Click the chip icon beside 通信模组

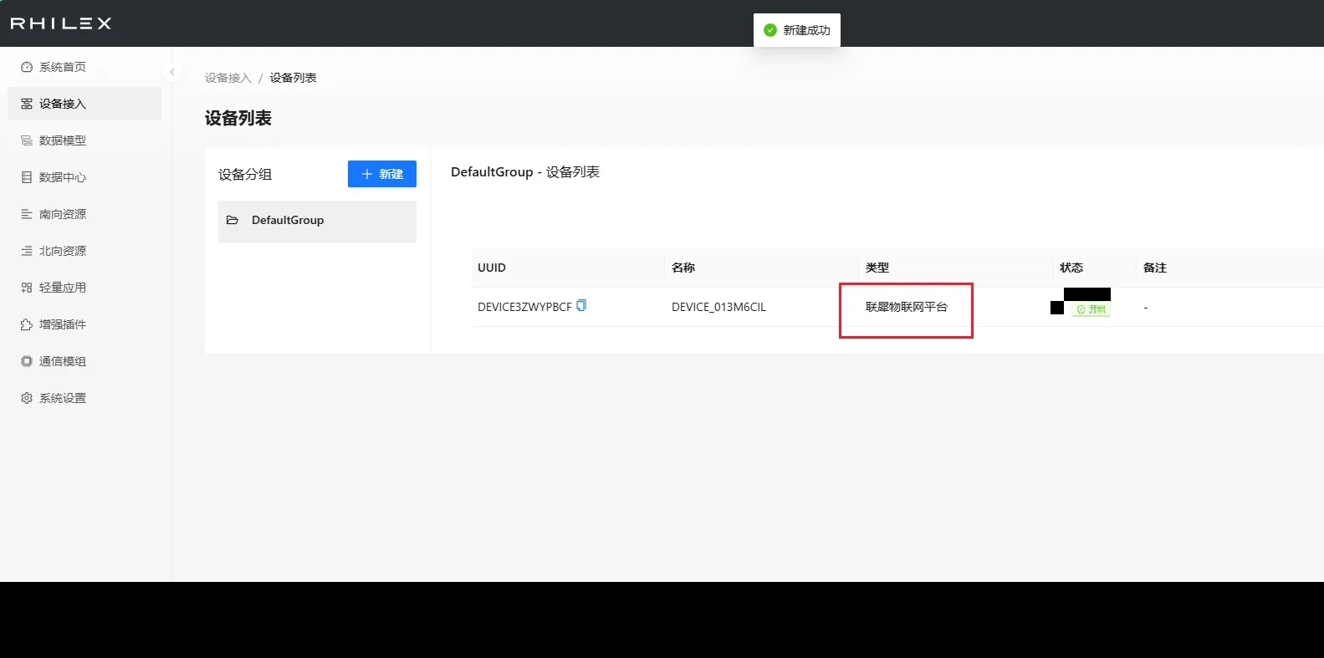(27, 361)
